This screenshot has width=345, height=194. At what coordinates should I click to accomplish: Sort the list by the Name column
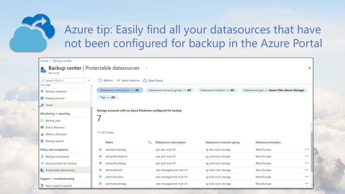click(109, 142)
